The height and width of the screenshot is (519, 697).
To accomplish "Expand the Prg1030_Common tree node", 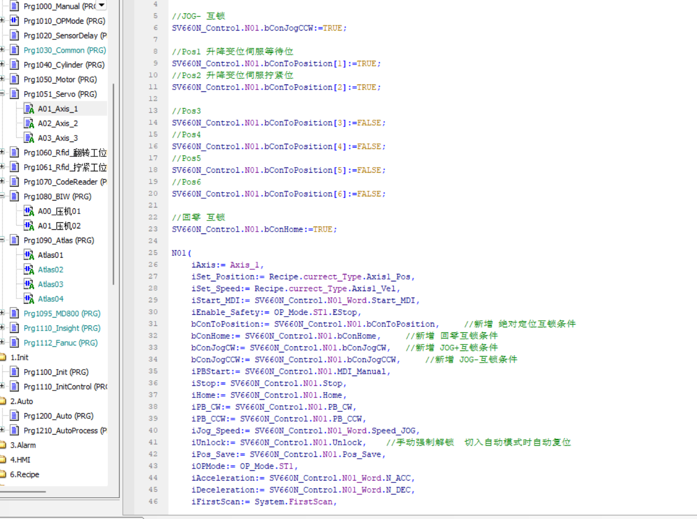I will click(2, 49).
